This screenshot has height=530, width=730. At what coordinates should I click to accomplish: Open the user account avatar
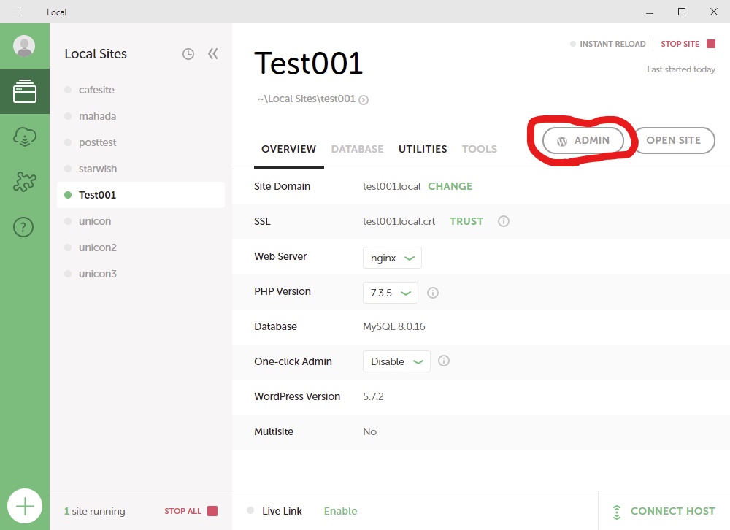click(24, 46)
